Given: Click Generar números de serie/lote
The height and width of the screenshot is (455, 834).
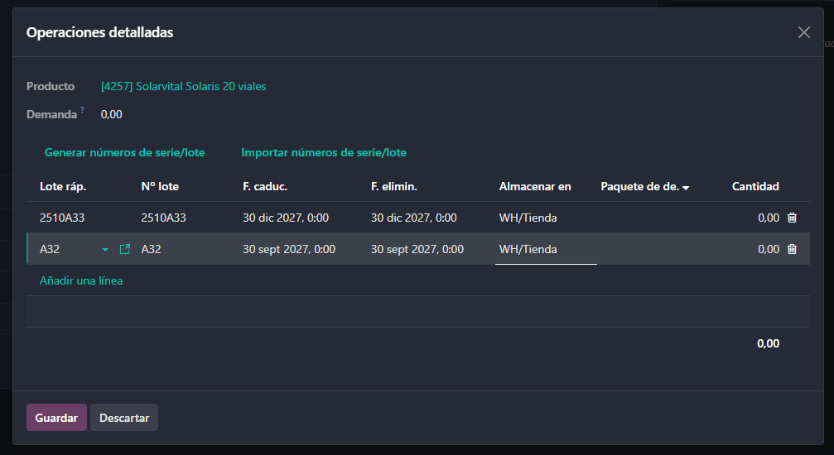Looking at the screenshot, I should (124, 152).
